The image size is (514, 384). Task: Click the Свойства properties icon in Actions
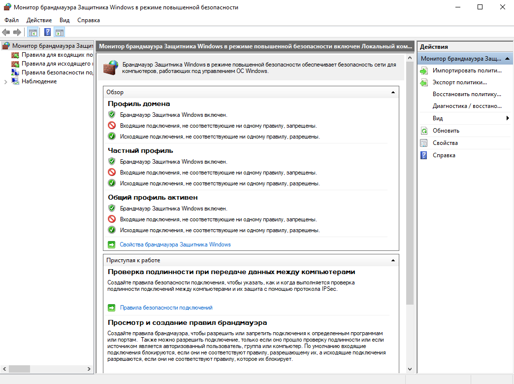point(424,143)
